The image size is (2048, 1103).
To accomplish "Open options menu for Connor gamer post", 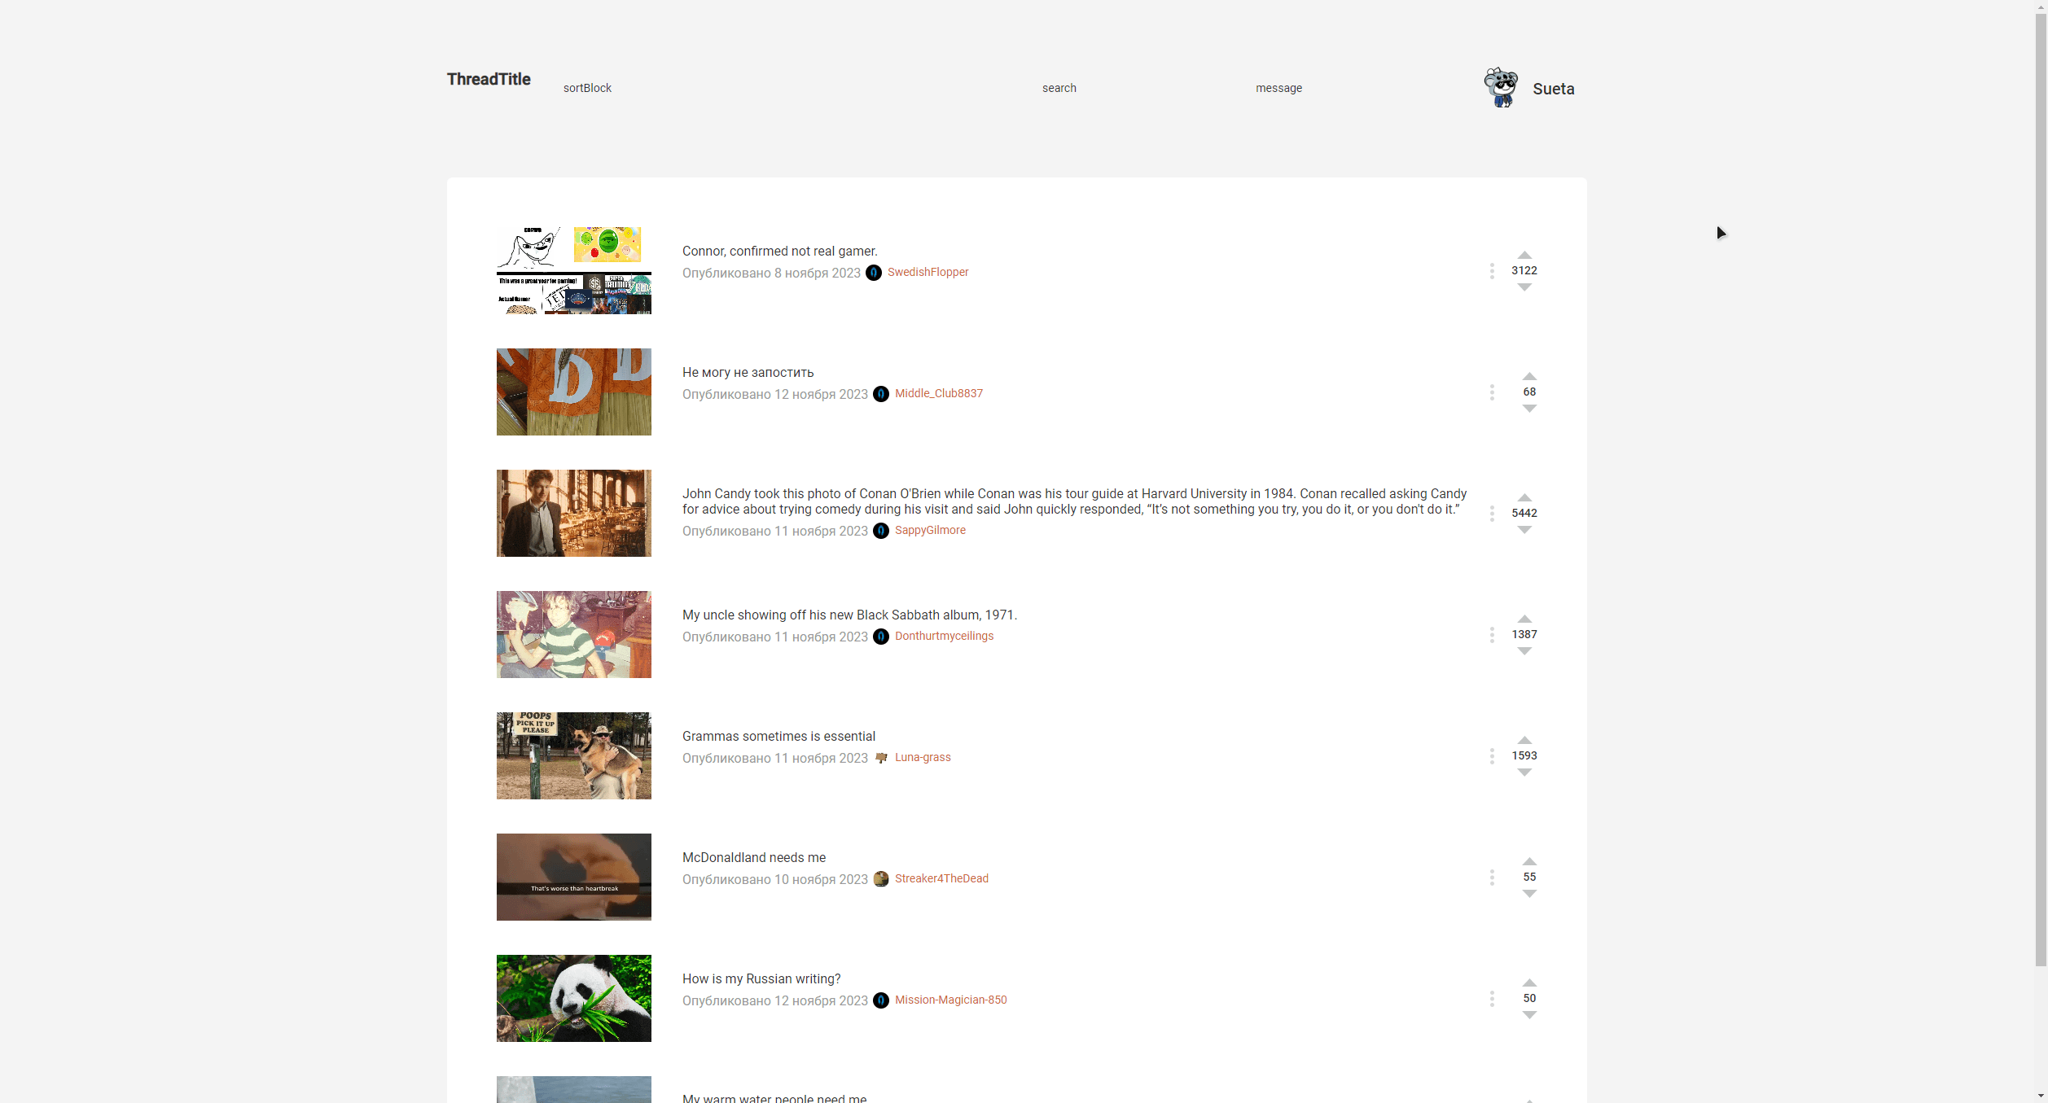I will coord(1492,271).
